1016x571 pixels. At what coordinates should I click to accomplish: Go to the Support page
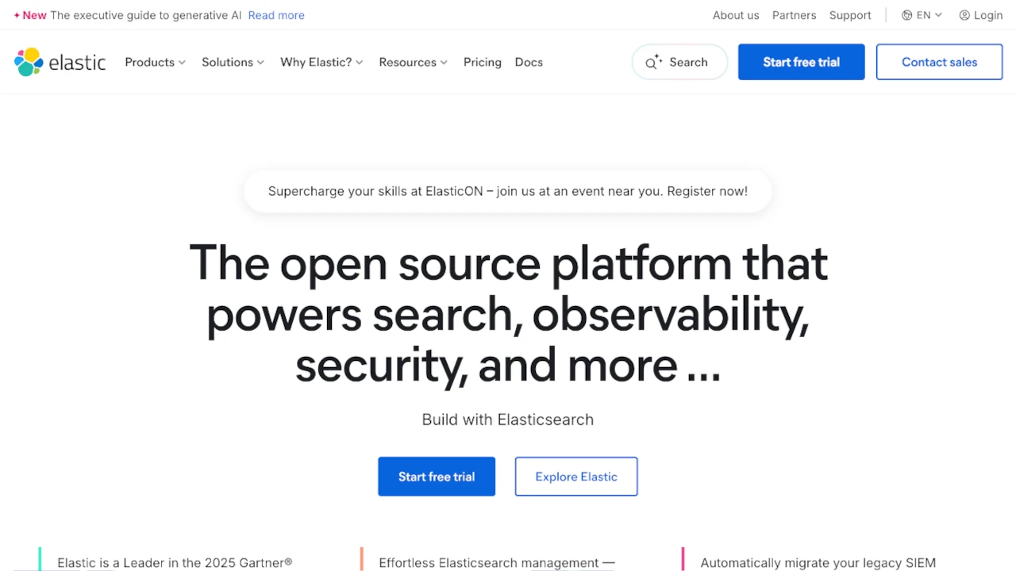[x=849, y=15]
